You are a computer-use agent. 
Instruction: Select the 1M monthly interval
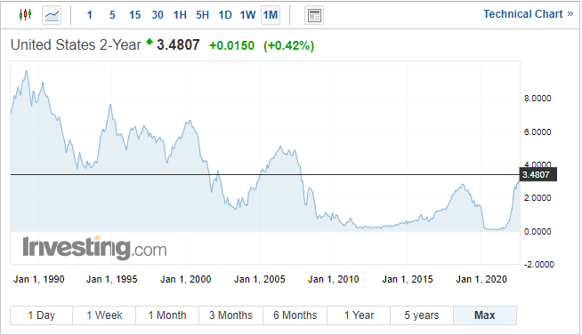click(x=271, y=15)
